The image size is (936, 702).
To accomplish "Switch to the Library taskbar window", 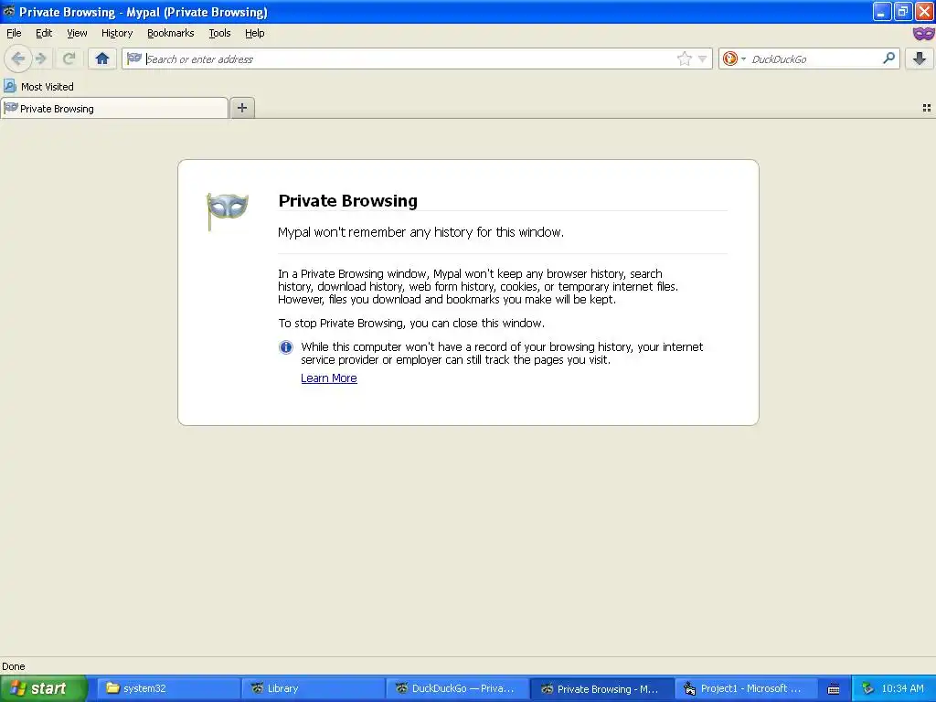I will 313,688.
